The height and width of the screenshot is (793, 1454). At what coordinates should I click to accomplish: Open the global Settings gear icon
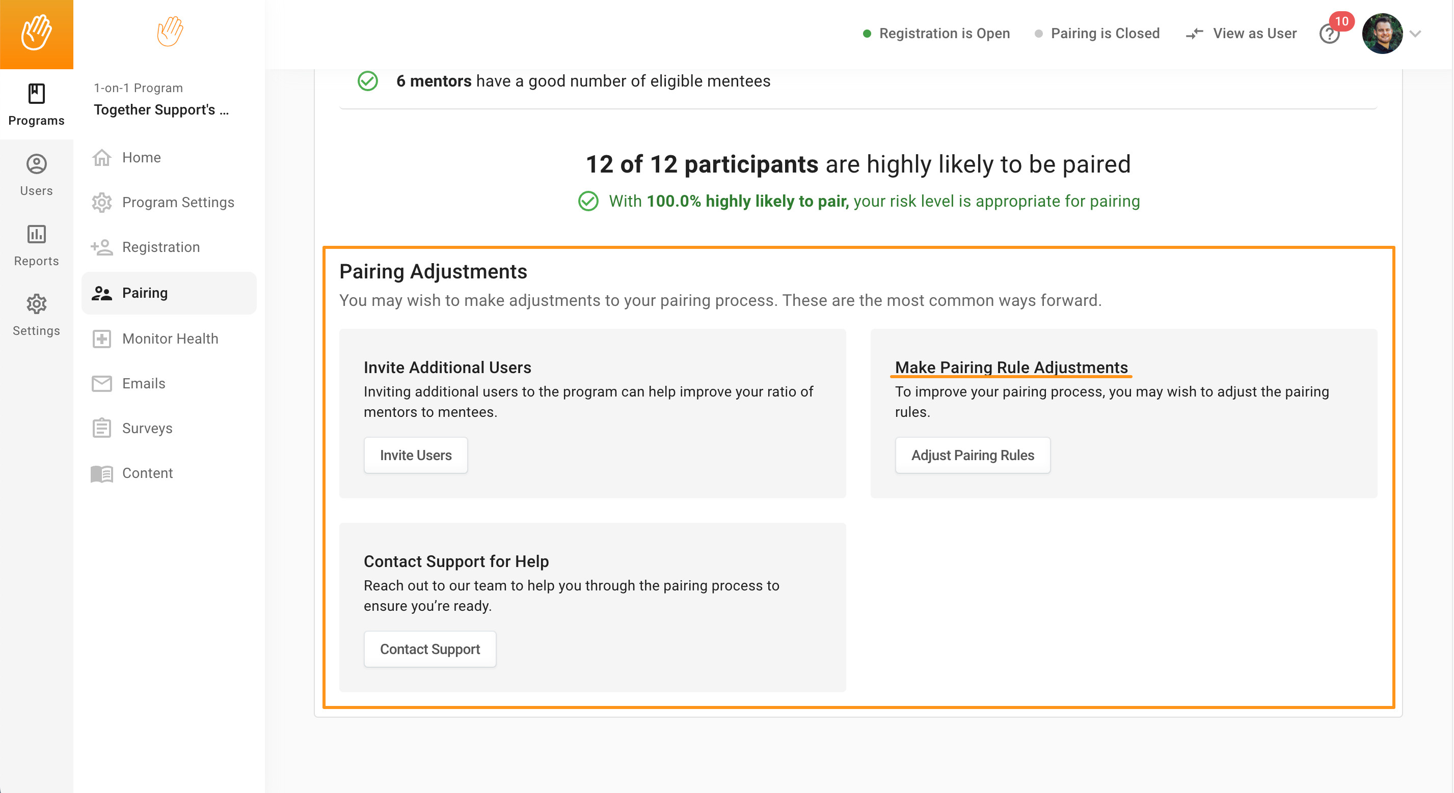(x=36, y=304)
